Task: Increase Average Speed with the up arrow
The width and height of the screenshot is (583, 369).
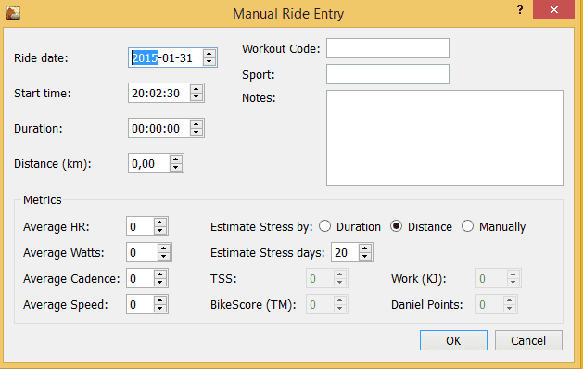Action: click(159, 300)
